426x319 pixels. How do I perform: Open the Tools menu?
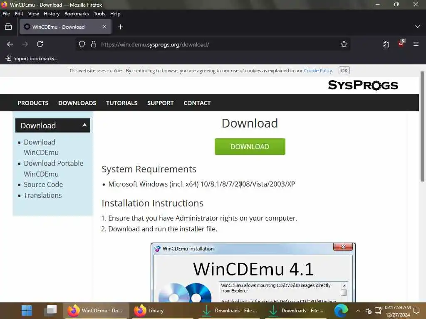tap(99, 14)
